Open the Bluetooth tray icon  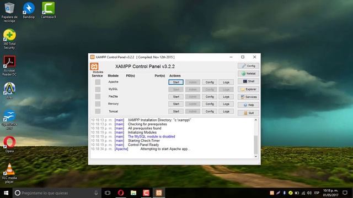pos(285,193)
